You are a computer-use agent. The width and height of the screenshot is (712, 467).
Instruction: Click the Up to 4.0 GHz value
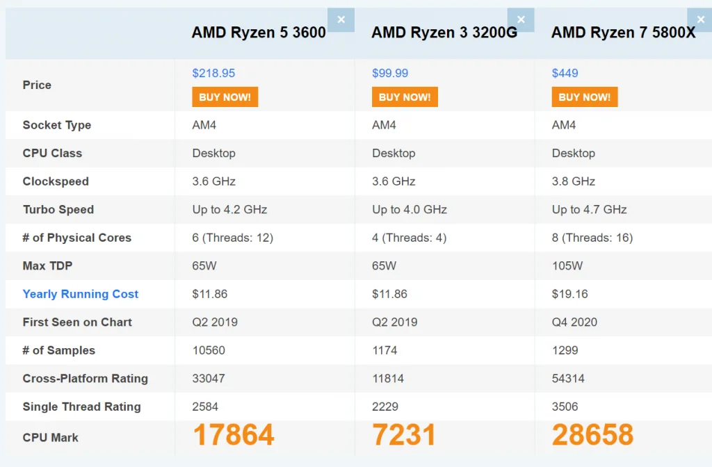tap(410, 210)
